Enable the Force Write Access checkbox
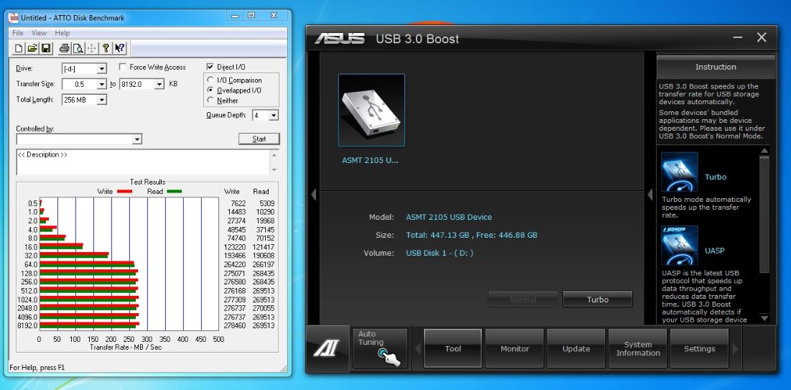Screen dimensions: 791x390 123,68
